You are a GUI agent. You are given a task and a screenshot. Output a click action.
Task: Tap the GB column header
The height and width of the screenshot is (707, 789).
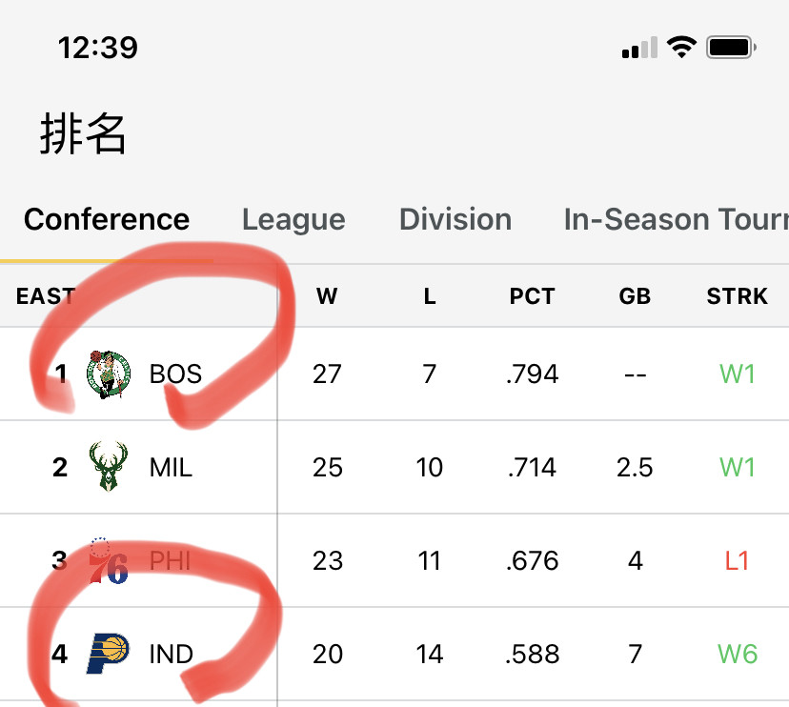point(635,296)
